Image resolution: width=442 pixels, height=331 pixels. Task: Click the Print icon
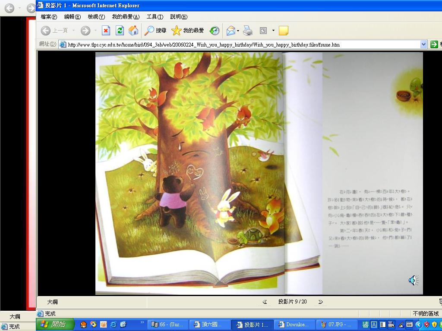(248, 31)
